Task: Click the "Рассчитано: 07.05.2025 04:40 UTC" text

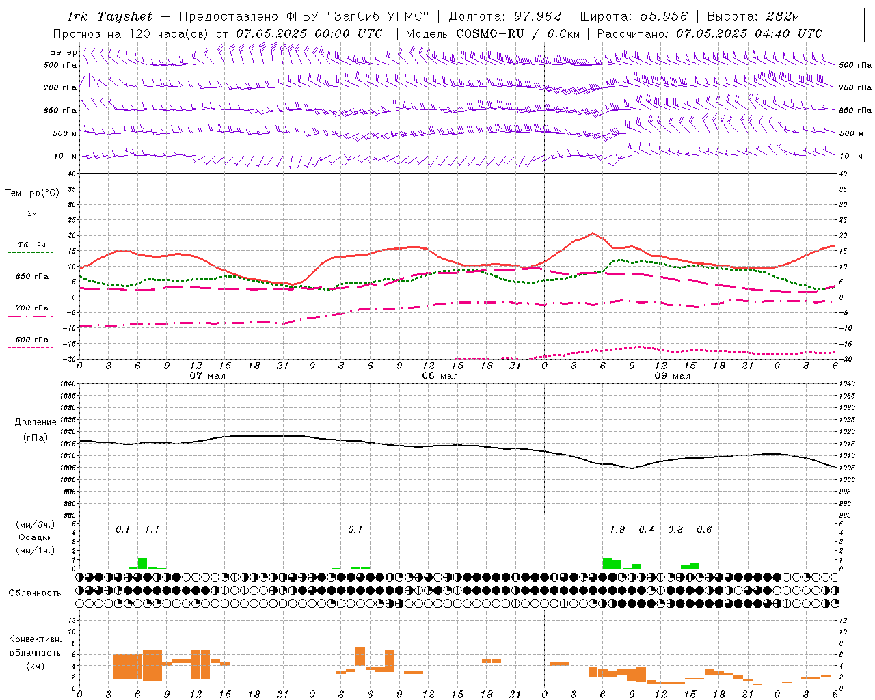Action: (x=710, y=33)
